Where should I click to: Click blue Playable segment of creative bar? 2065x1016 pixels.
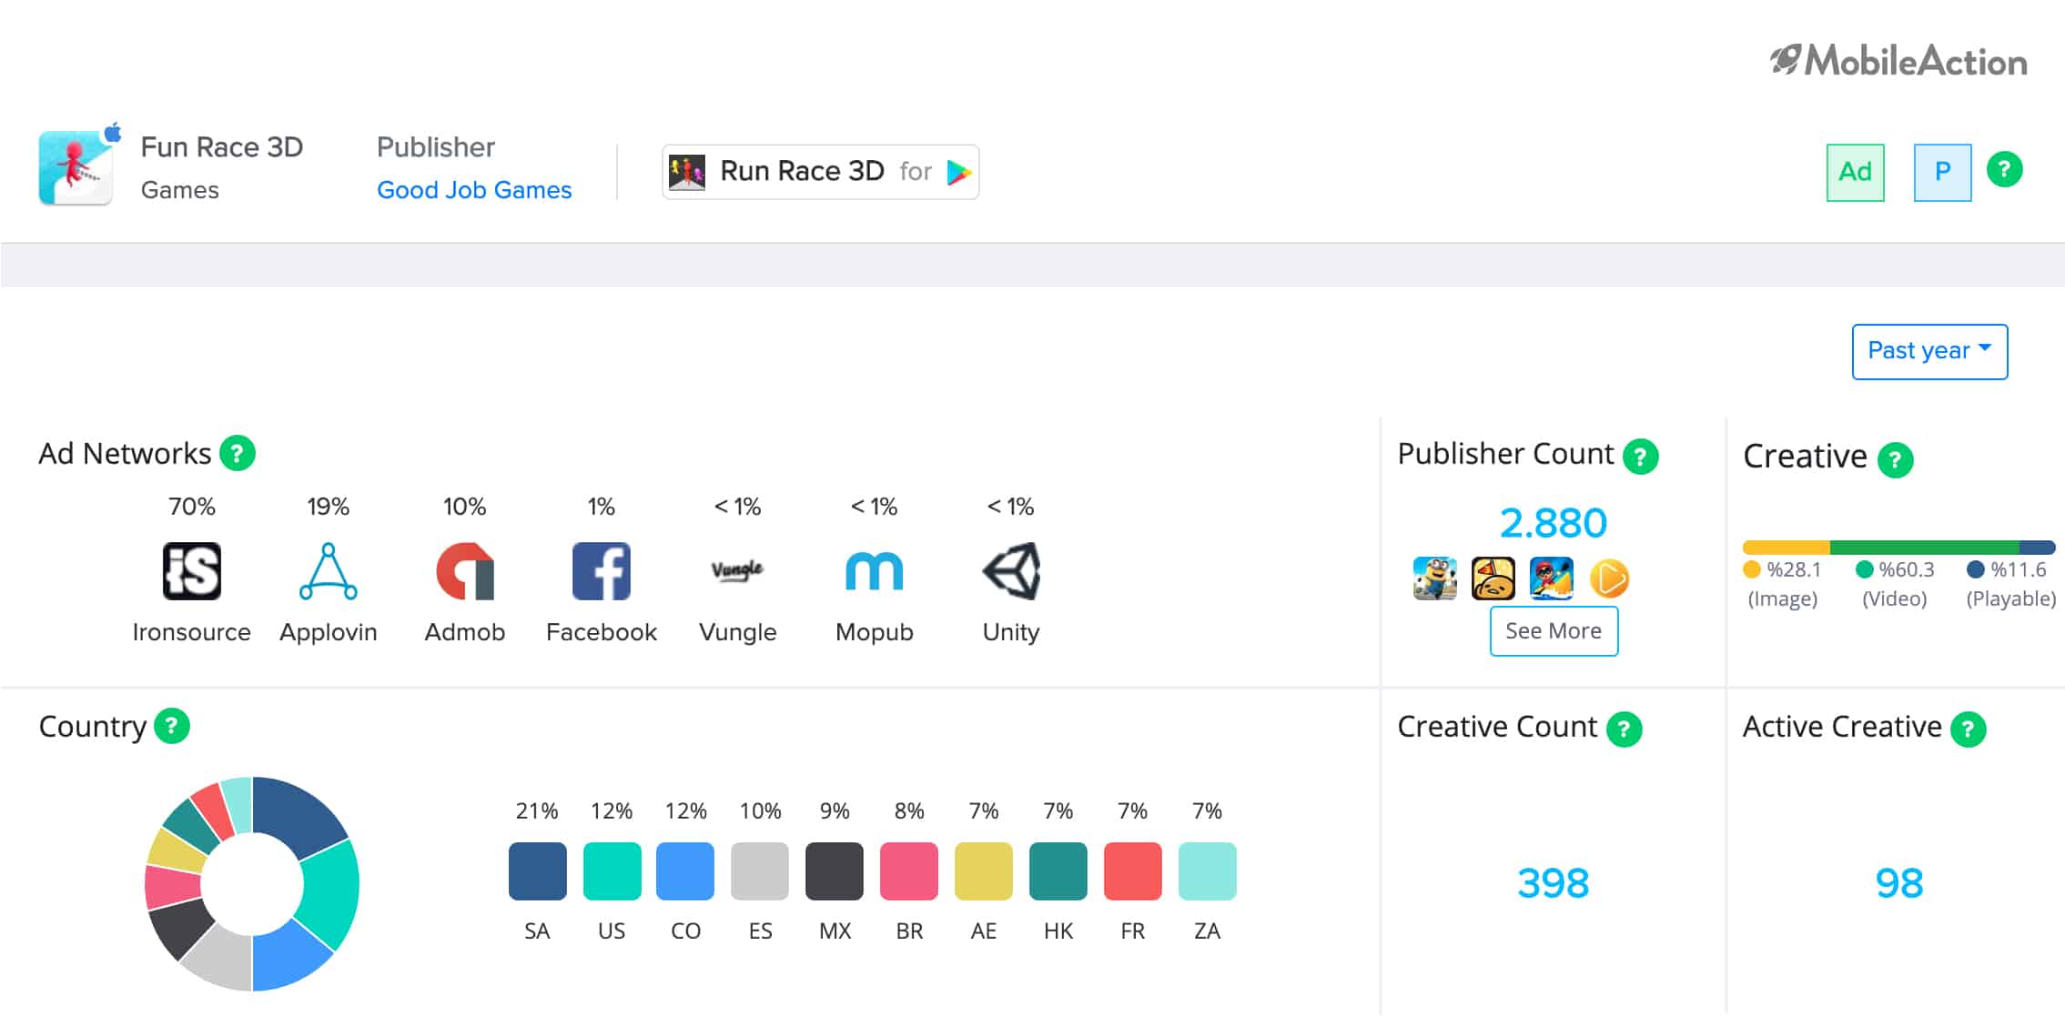[x=2037, y=548]
